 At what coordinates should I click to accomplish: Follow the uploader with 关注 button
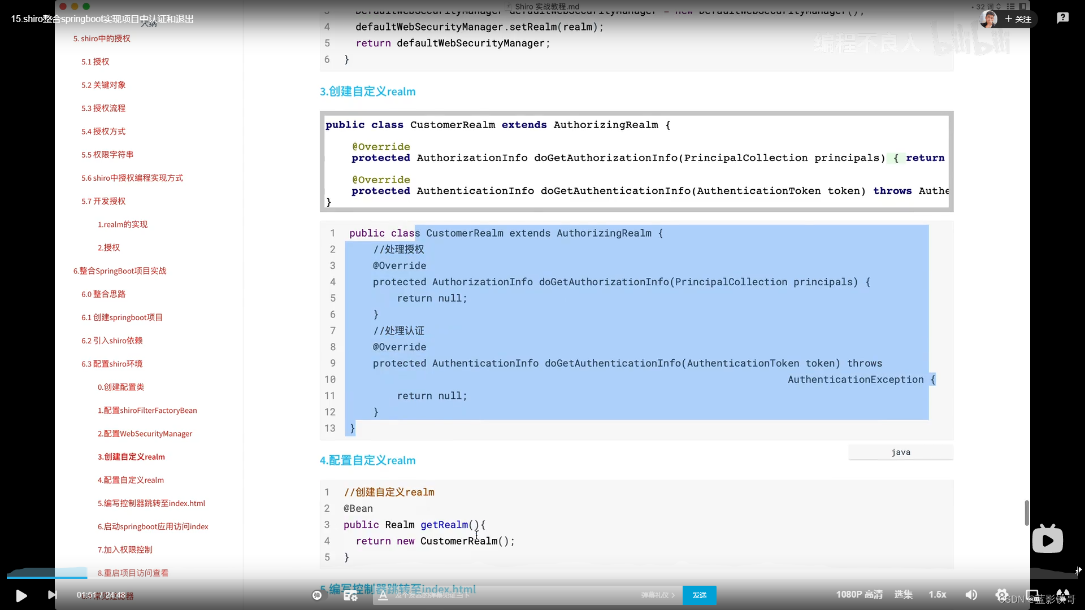(x=1018, y=19)
